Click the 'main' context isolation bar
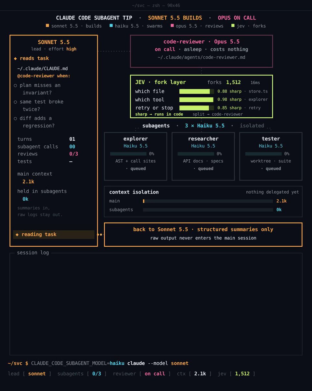 click(208, 201)
